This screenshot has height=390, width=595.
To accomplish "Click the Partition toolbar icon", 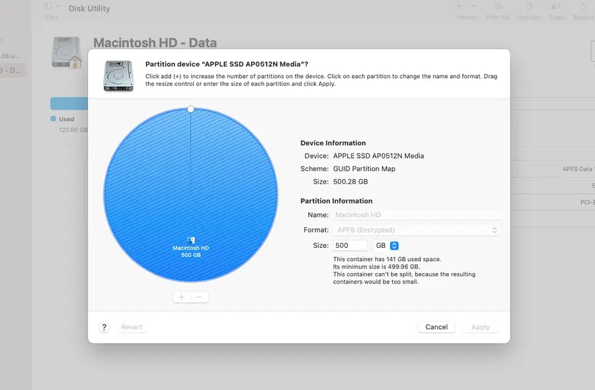I will (529, 6).
